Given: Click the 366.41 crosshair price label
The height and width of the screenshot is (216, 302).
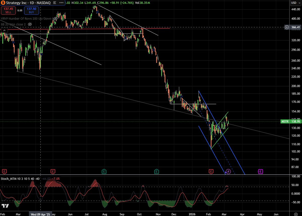Looking at the screenshot, I should click(x=295, y=27).
